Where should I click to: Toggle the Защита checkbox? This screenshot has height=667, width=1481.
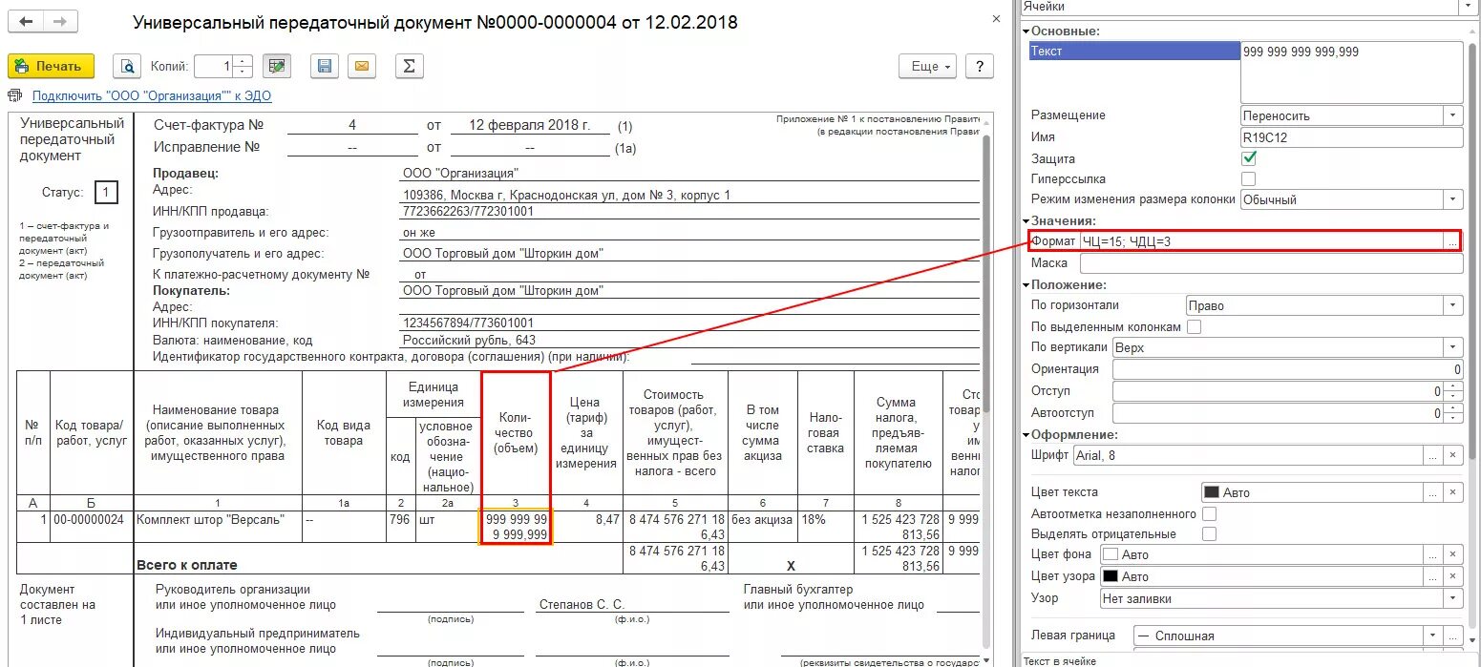tap(1249, 158)
